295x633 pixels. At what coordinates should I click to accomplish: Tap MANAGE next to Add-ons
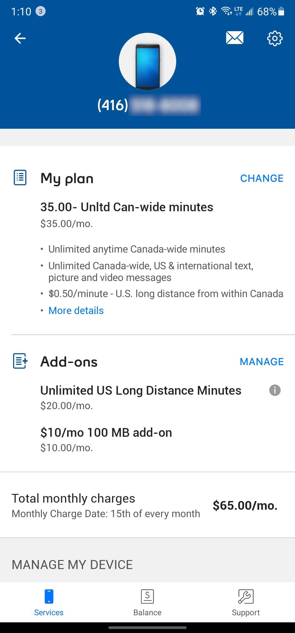[x=262, y=362]
